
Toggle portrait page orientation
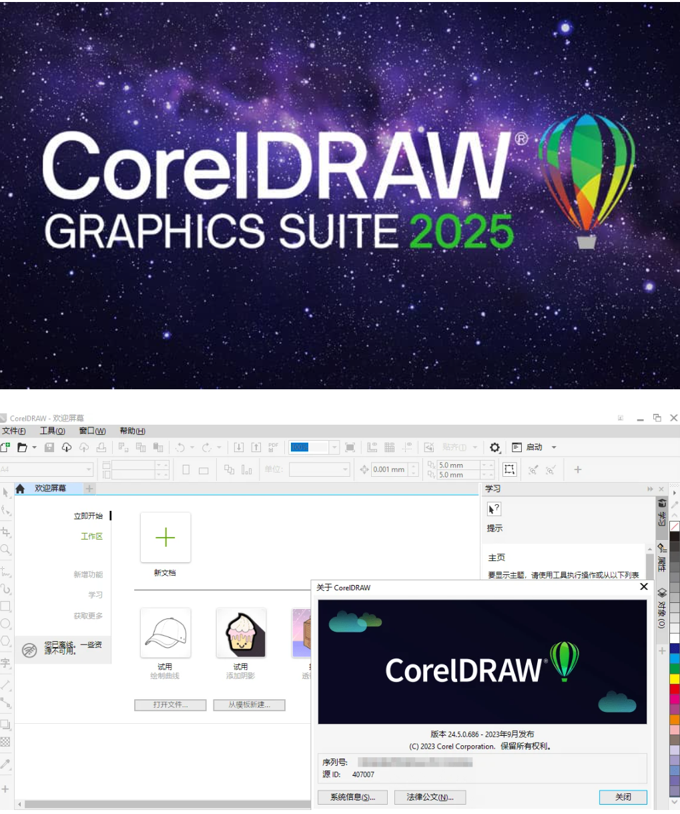coord(186,469)
